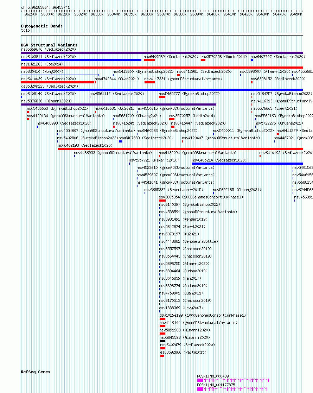This screenshot has height=393, width=313.
Task: Click nsv6408140 (Sedlazeck2020) label
Action: tap(49, 94)
